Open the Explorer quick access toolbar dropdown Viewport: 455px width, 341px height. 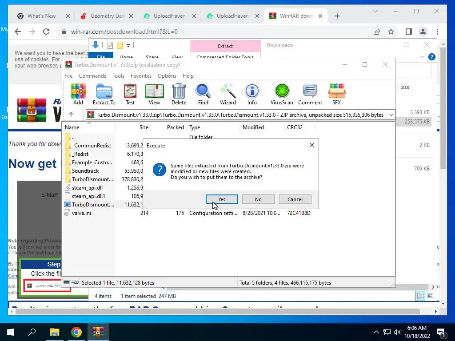coord(128,46)
